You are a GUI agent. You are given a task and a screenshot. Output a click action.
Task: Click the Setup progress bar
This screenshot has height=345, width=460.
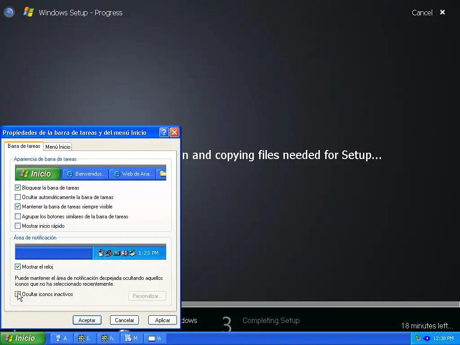320,304
